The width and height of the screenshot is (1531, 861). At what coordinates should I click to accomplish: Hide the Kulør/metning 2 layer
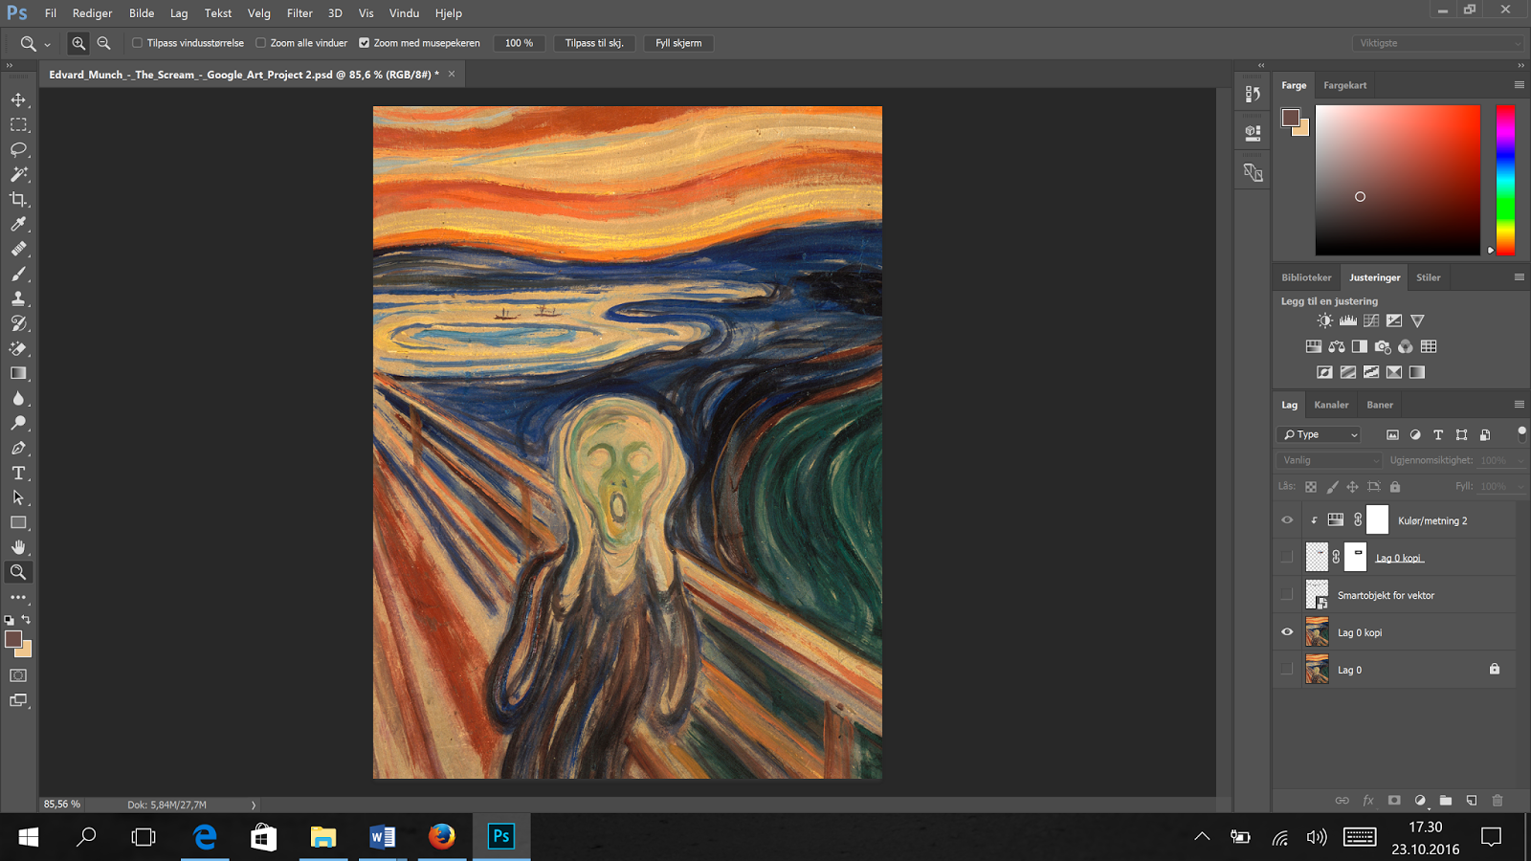[1287, 520]
